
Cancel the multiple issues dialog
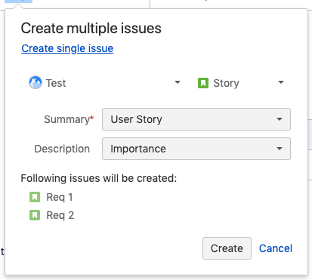(276, 248)
